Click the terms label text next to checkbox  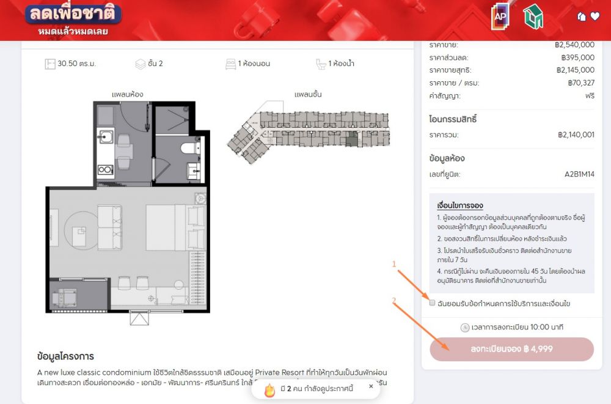[504, 304]
